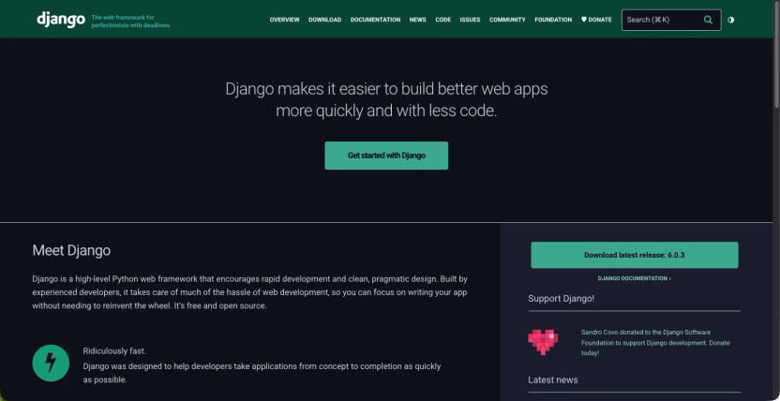
Task: Click Download latest release: 6.0.3 button
Action: point(635,255)
